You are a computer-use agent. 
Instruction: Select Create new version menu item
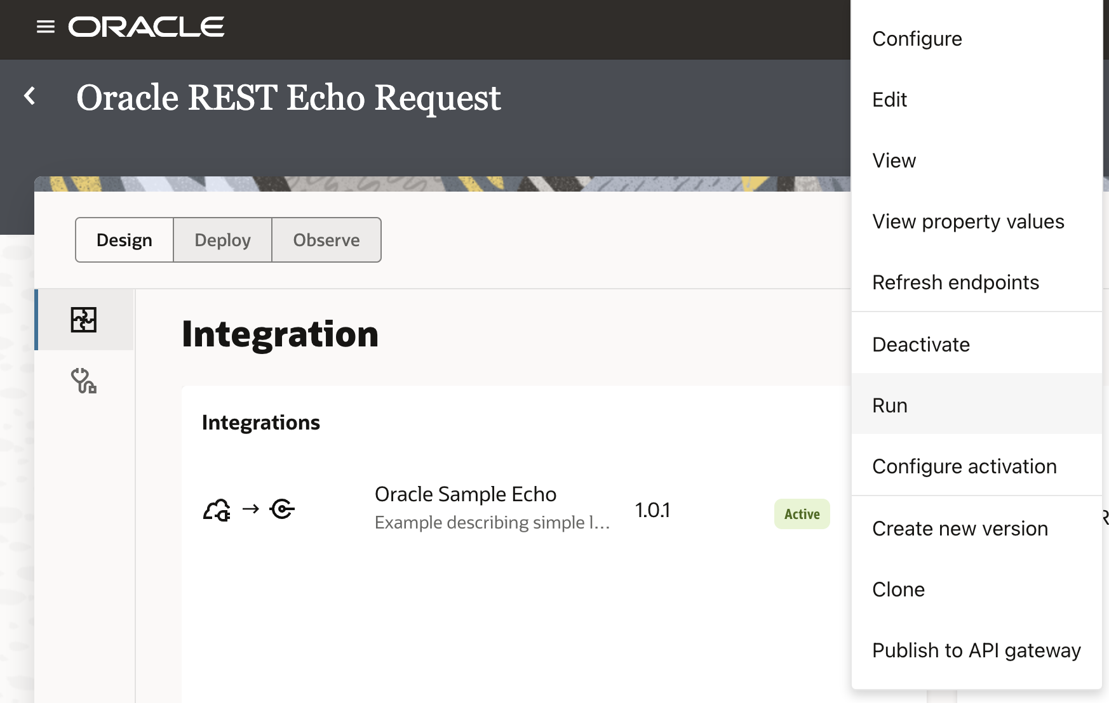959,529
